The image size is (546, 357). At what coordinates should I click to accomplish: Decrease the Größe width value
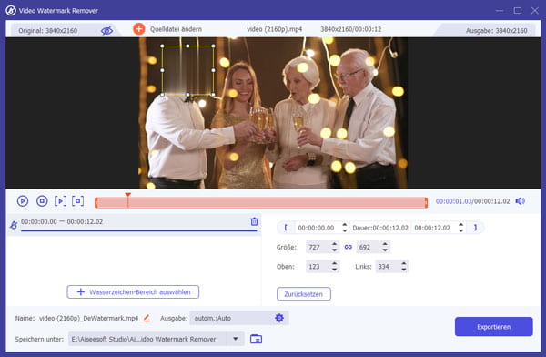point(334,250)
